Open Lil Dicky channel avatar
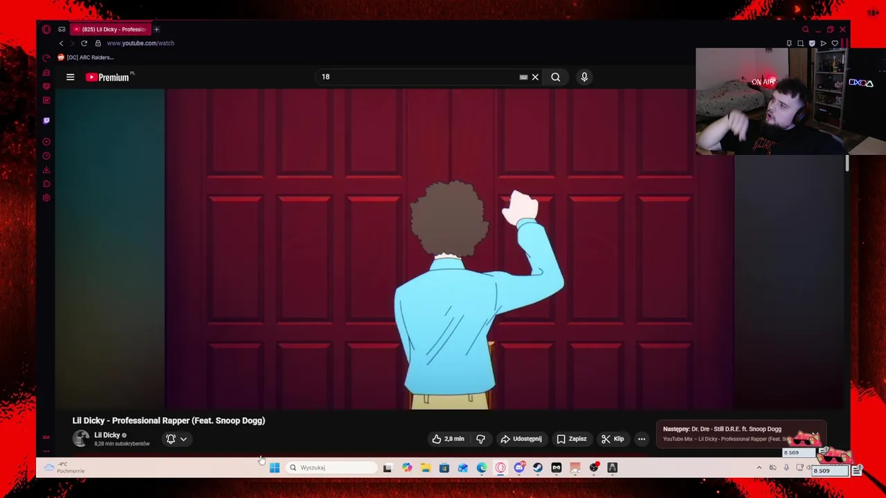This screenshot has width=886, height=498. [x=81, y=439]
